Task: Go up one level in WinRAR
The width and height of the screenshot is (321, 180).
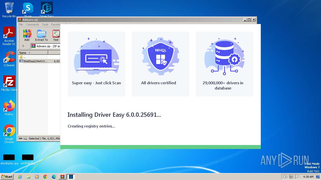Action: click(x=23, y=46)
